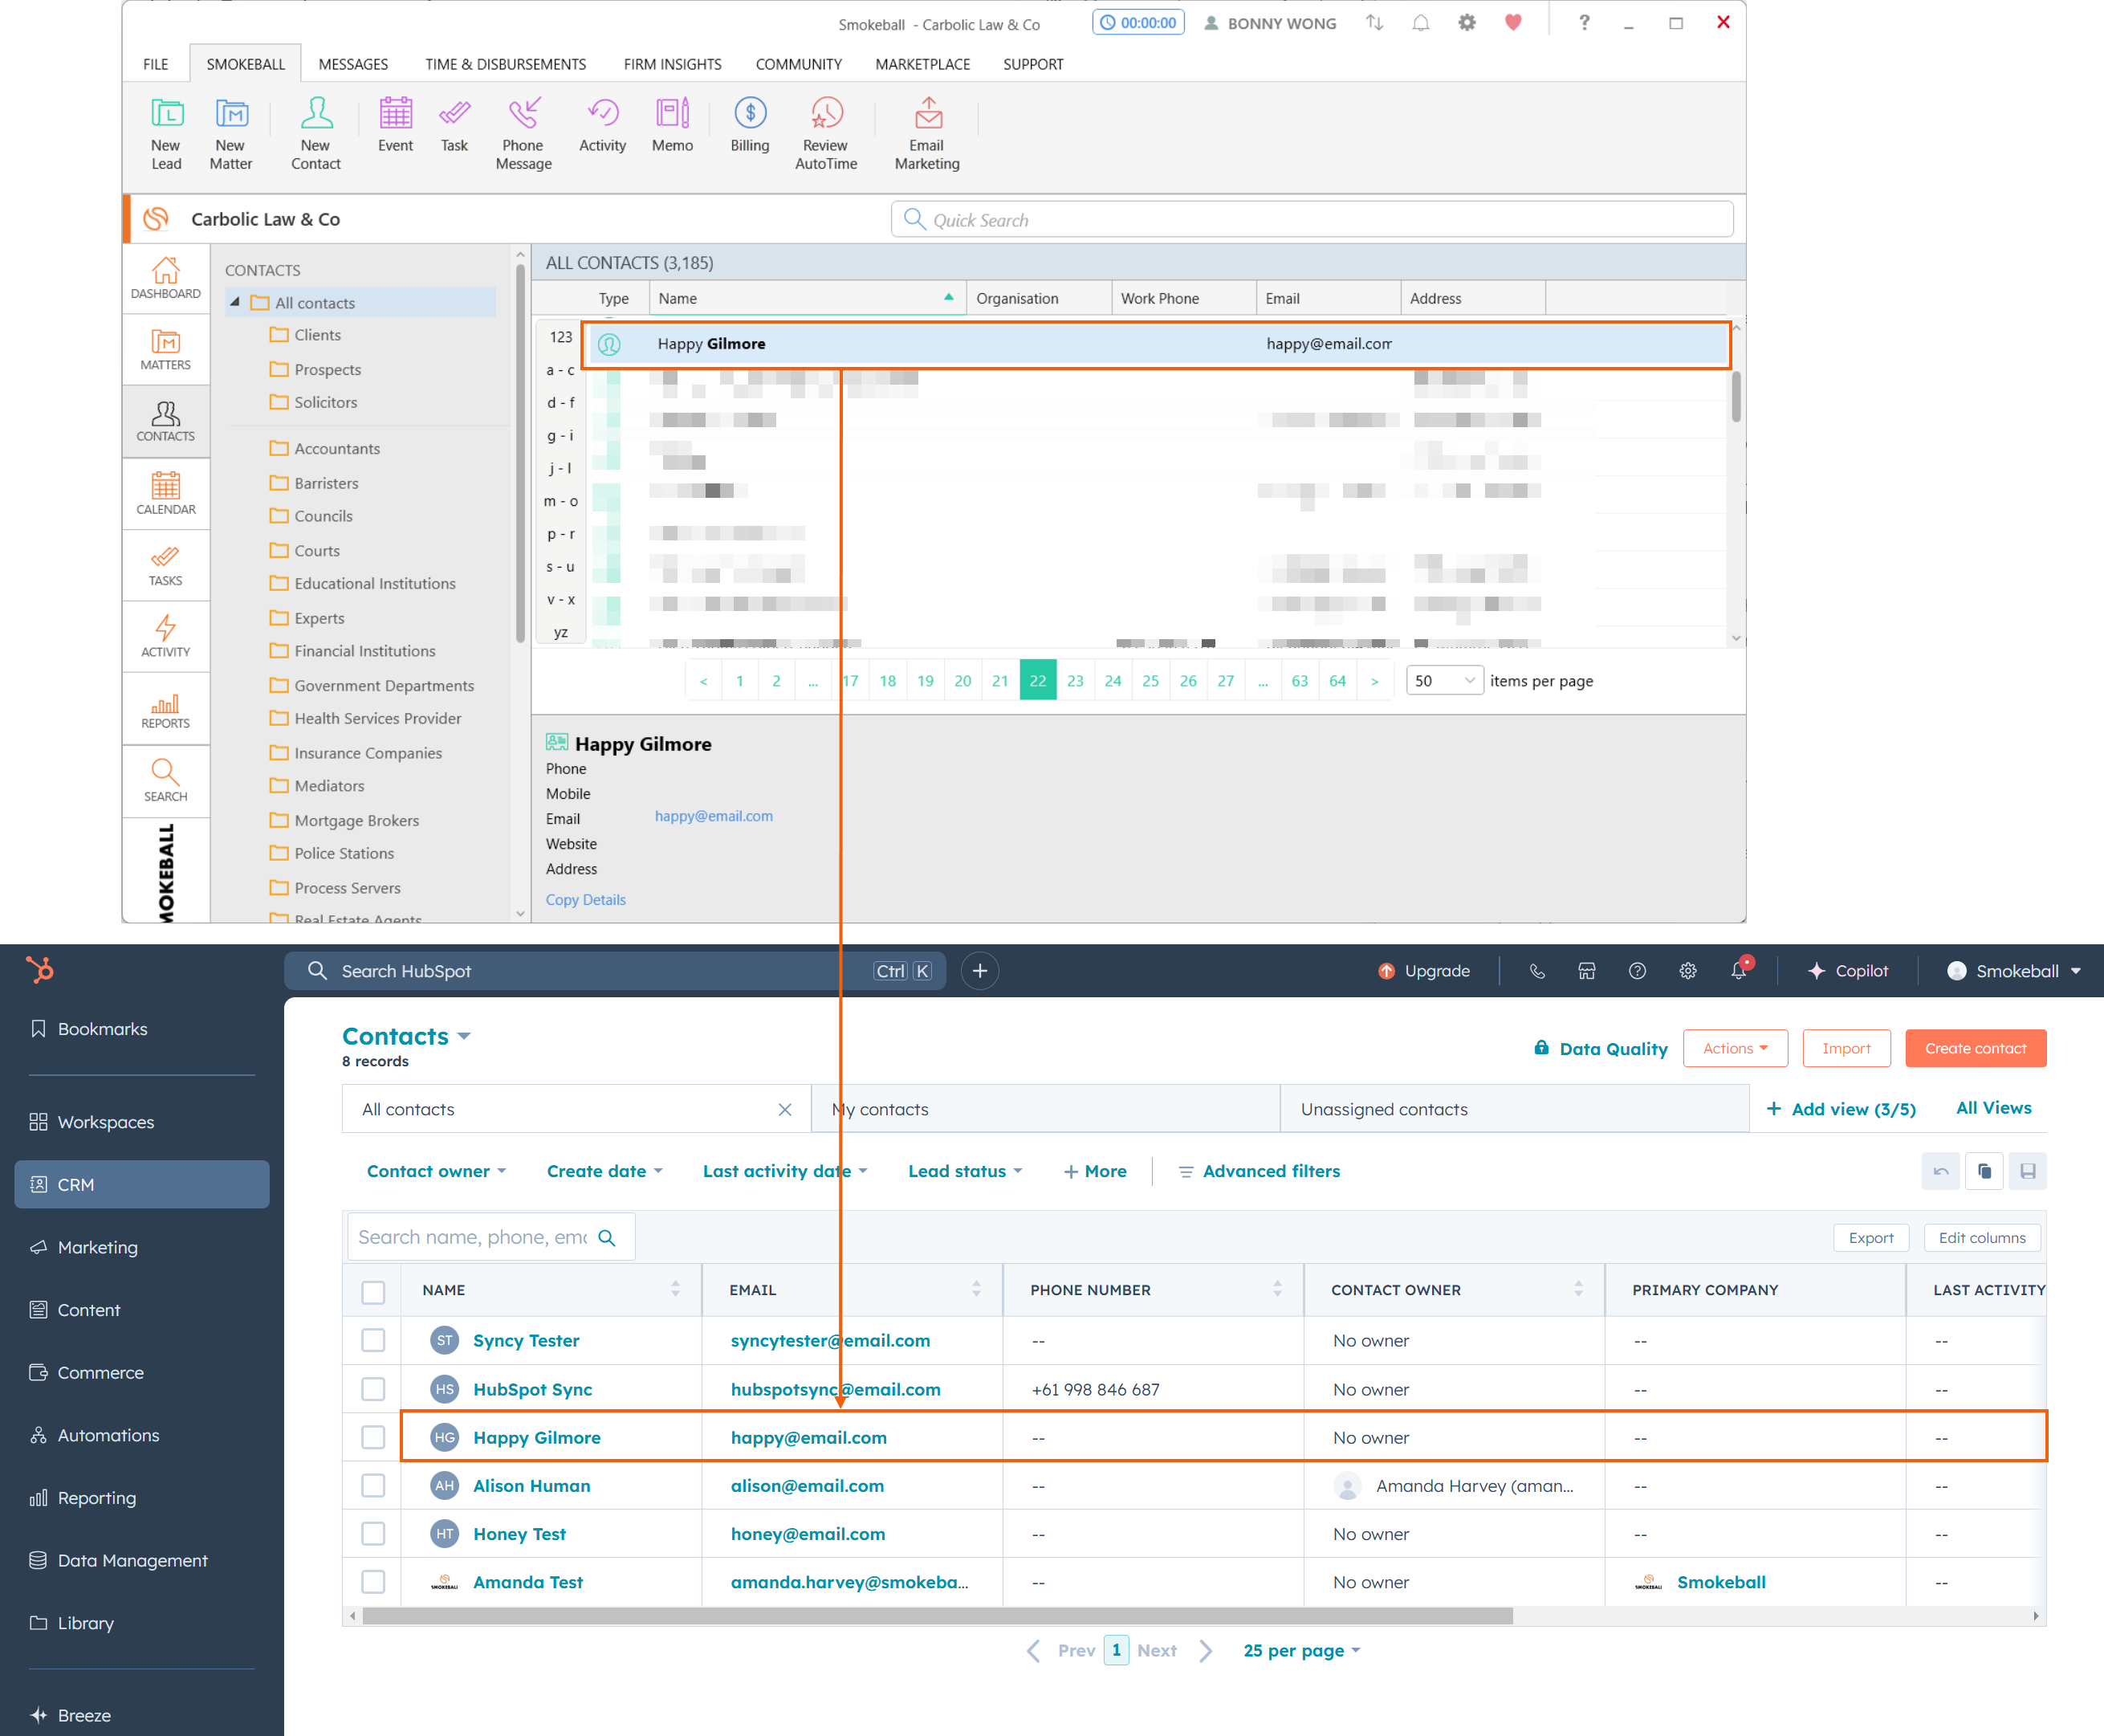The width and height of the screenshot is (2104, 1736).
Task: Click the HubSpot notifications bell
Action: tap(1738, 971)
